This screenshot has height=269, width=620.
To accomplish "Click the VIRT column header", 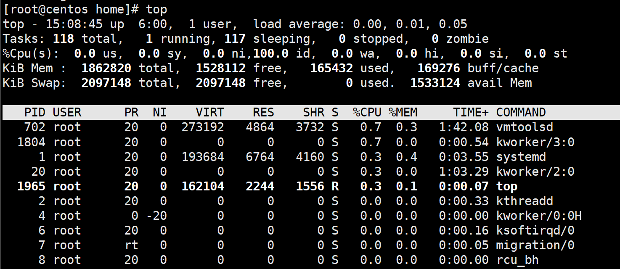I will (x=210, y=112).
